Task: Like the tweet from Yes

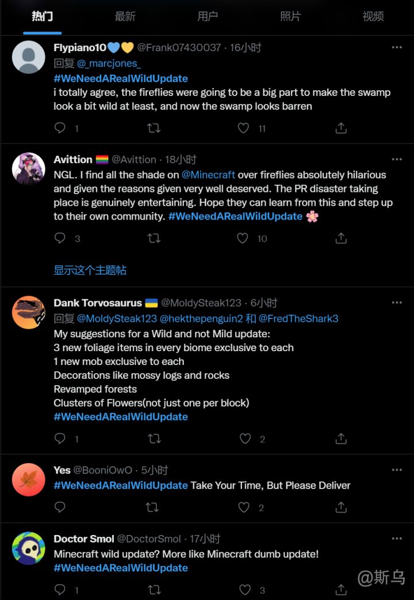Action: click(244, 507)
